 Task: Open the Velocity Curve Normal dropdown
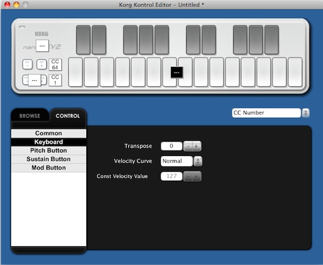click(x=181, y=161)
